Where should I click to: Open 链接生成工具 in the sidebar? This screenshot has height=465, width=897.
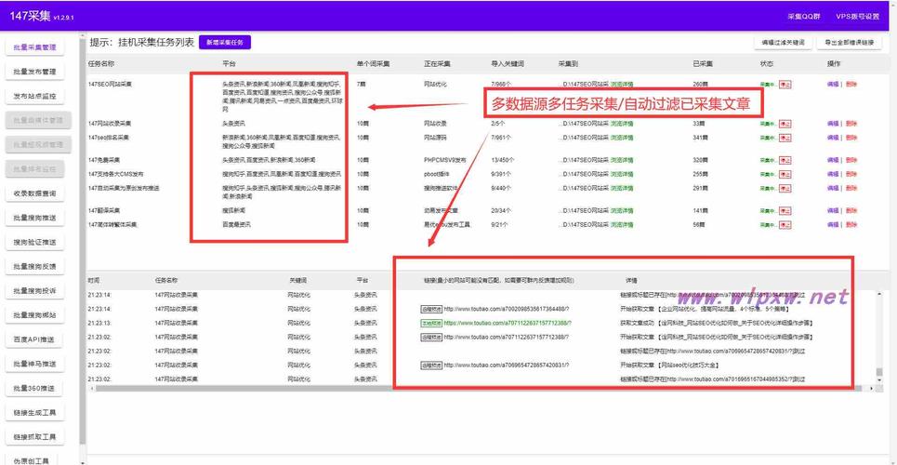[x=34, y=412]
